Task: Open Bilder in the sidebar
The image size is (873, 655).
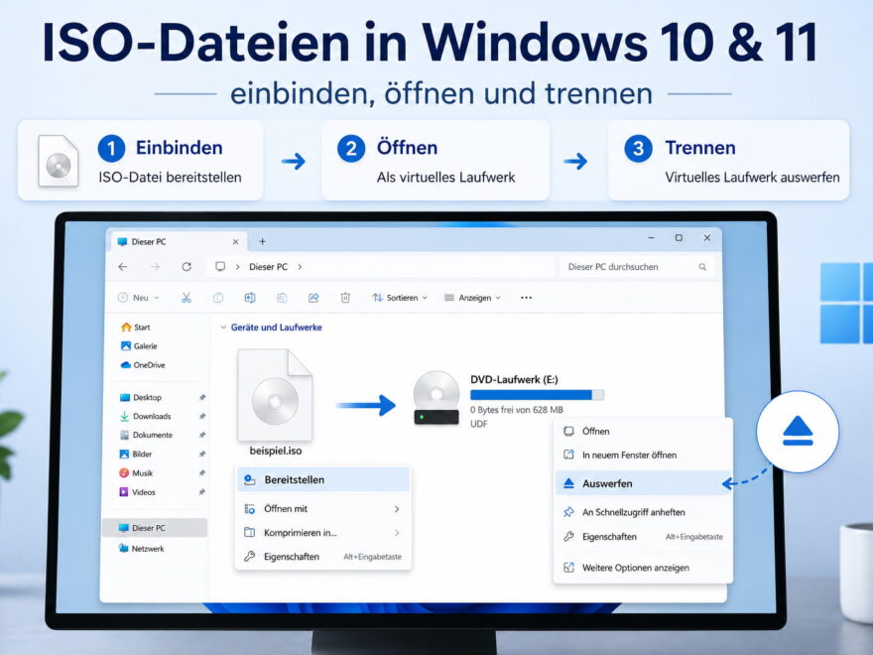Action: point(136,454)
